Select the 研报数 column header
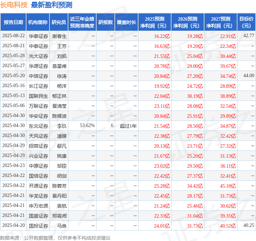This screenshot has height=241, width=256. (105, 22)
